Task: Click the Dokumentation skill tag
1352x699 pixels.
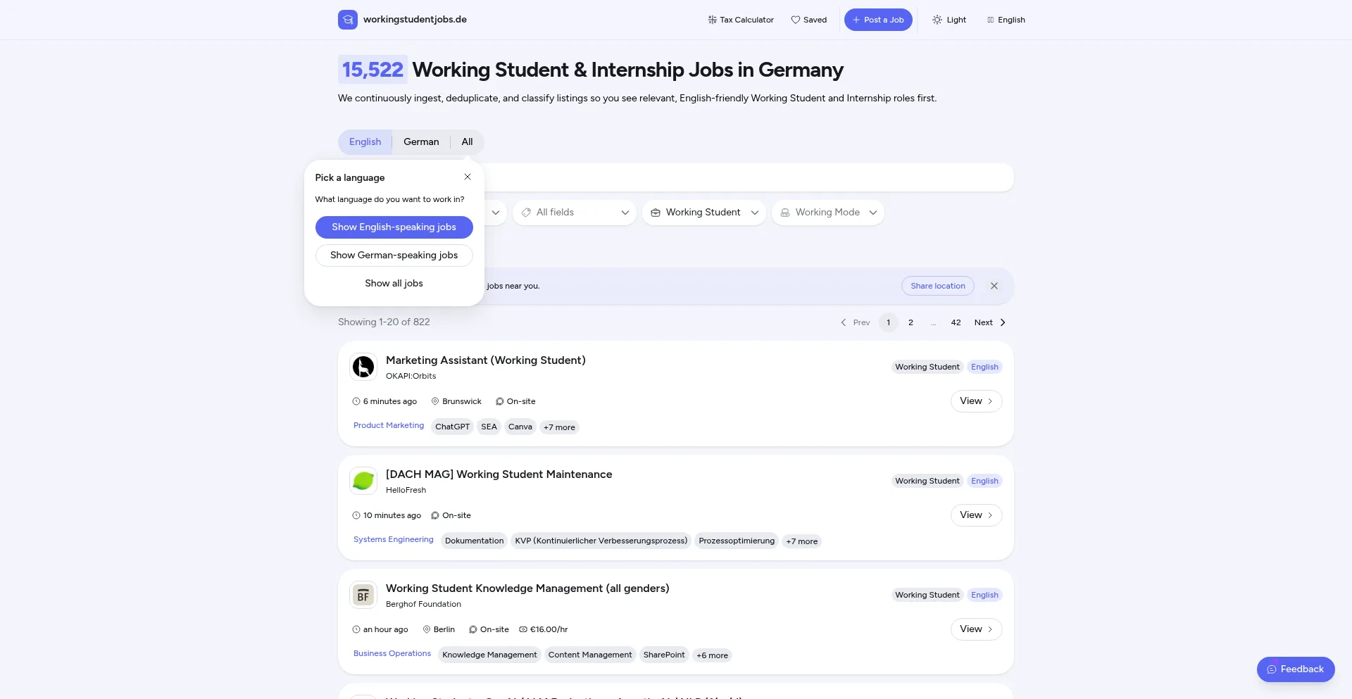Action: 475,541
